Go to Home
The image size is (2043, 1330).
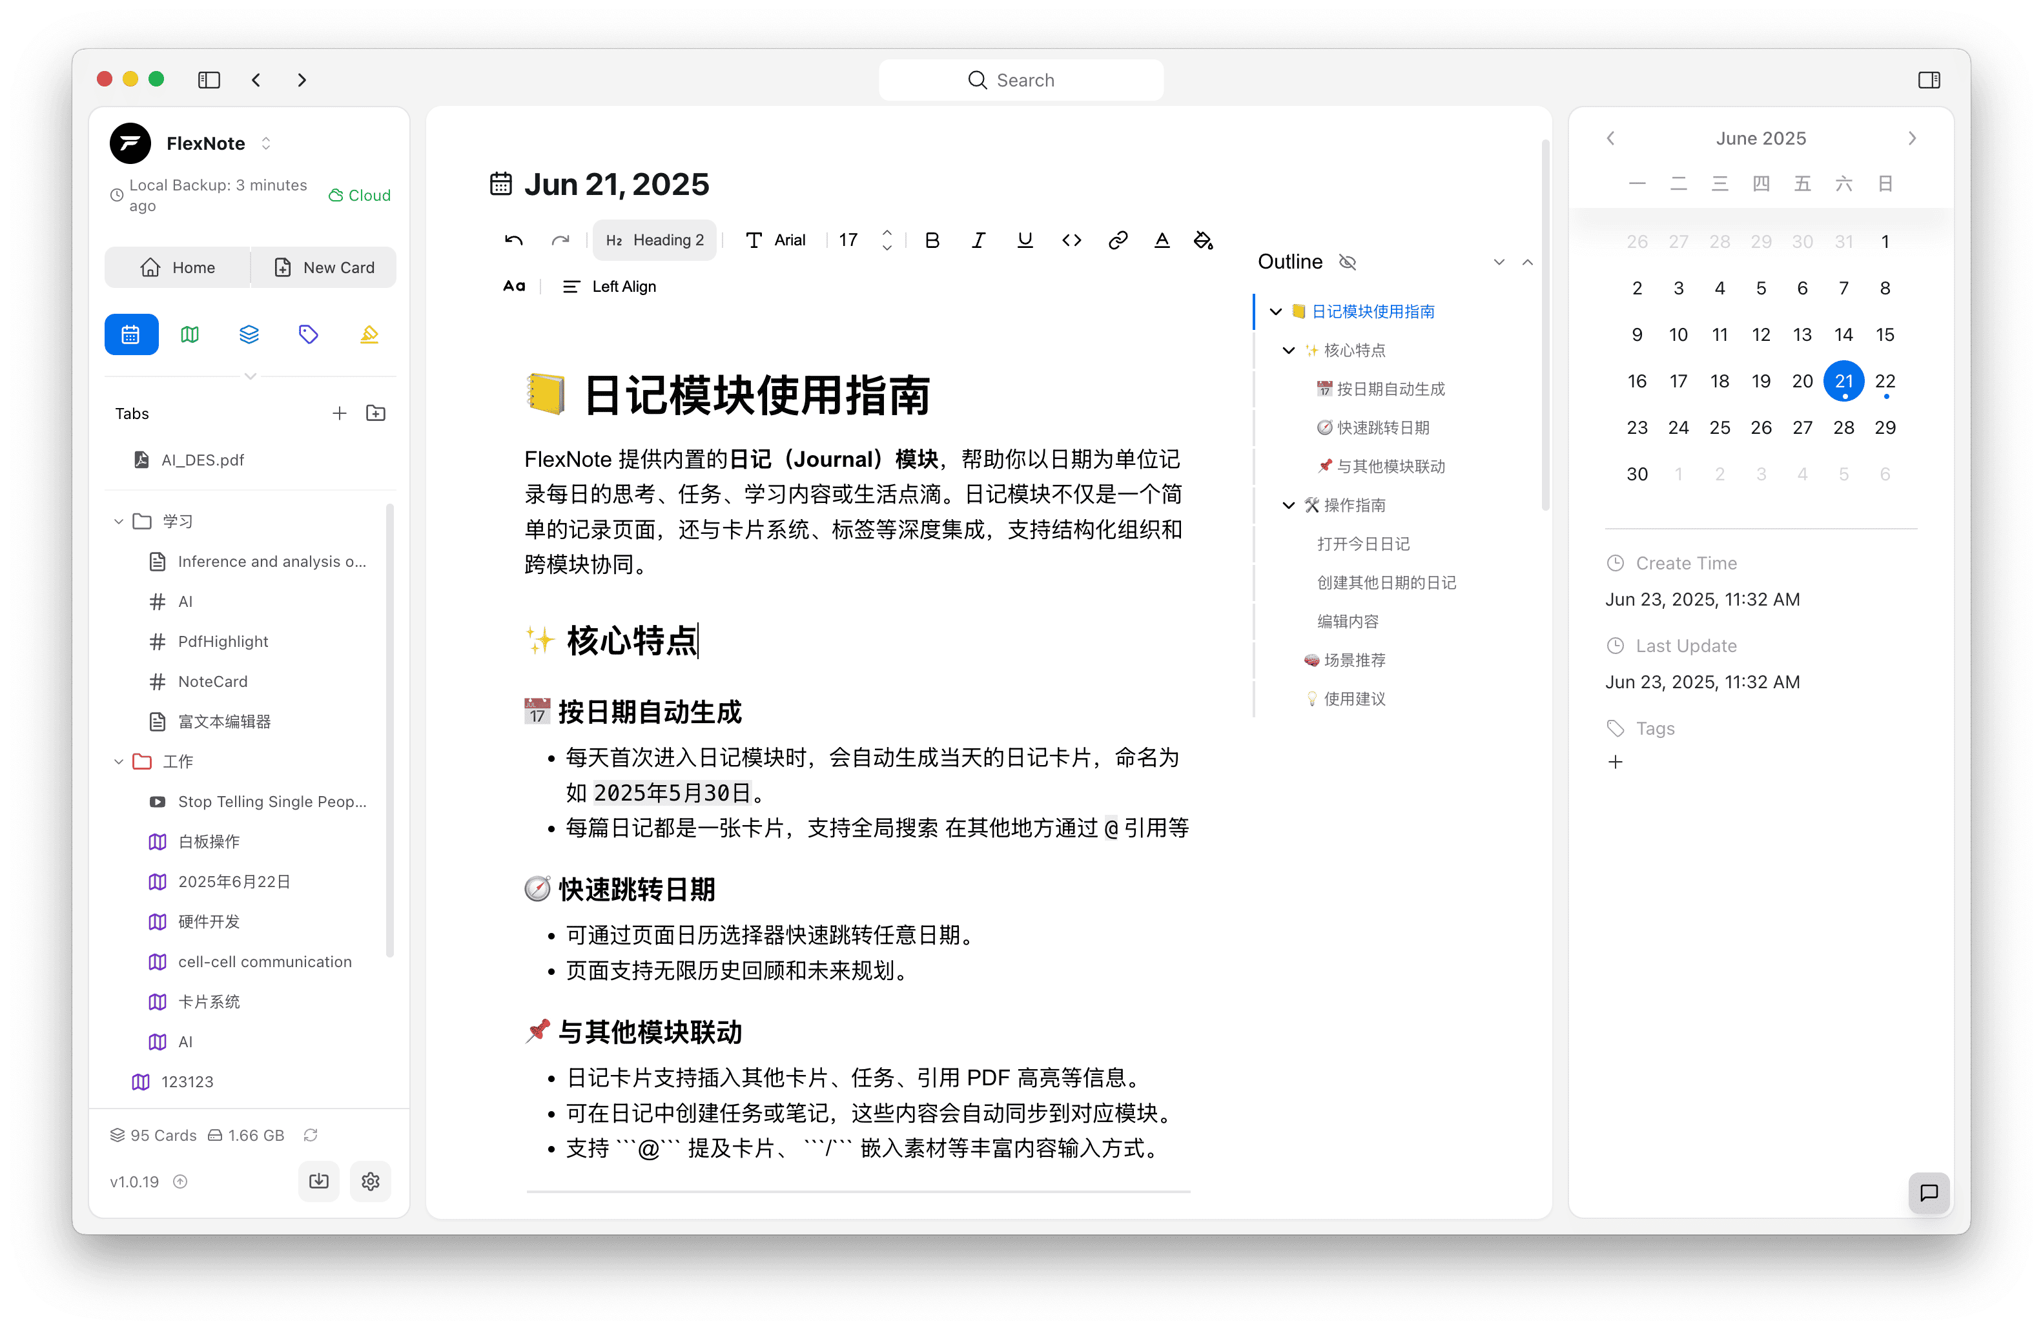click(178, 268)
